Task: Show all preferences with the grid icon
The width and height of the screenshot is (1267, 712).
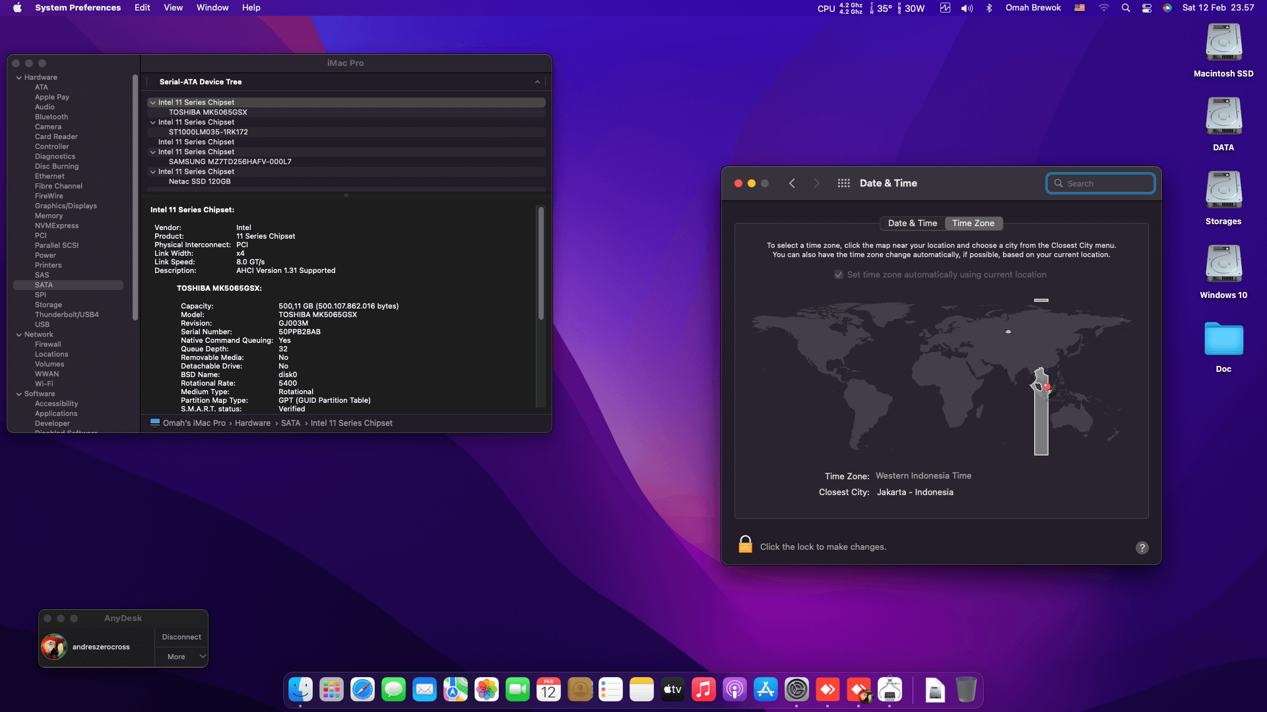Action: (843, 183)
